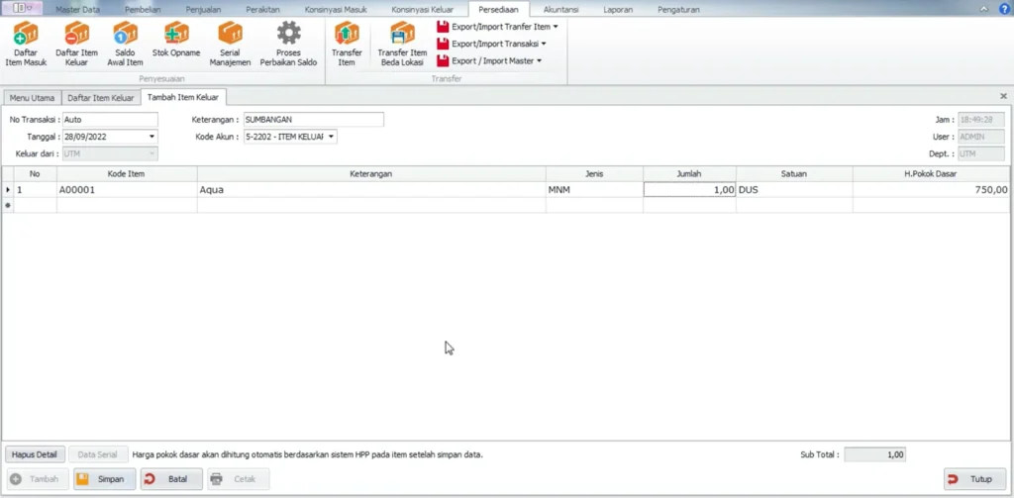The image size is (1014, 498).
Task: Click the help question mark icon
Action: pyautogui.click(x=1004, y=9)
